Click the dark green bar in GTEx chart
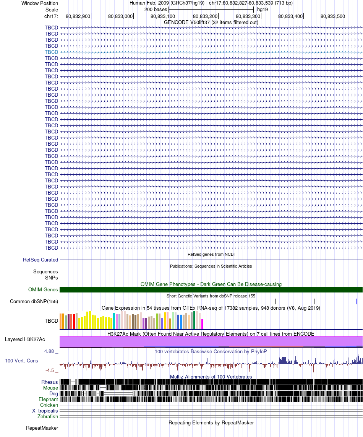Screen dimensions: 363x437 pyautogui.click(x=194, y=320)
